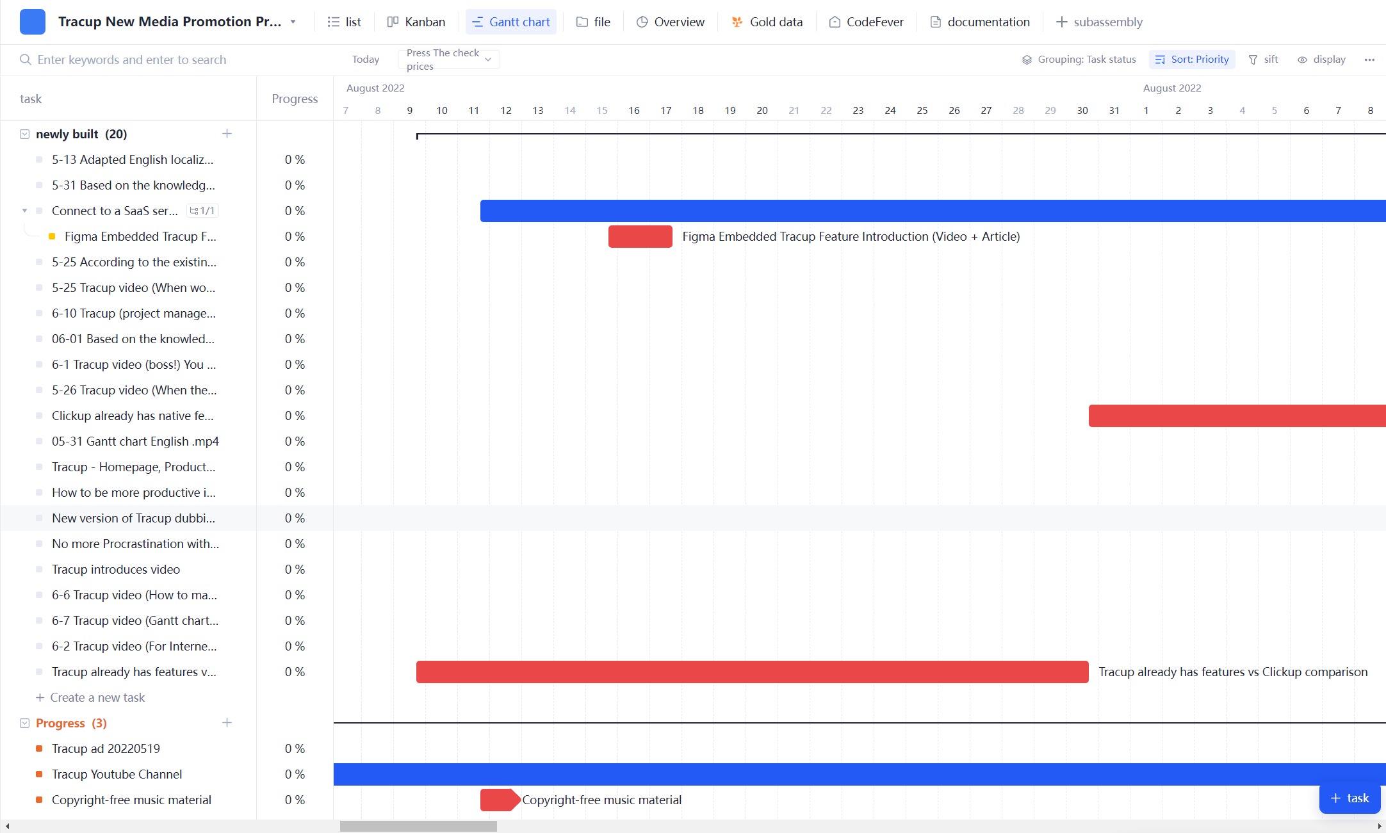The width and height of the screenshot is (1386, 833).
Task: Select the Gantt chart tab
Action: click(511, 22)
